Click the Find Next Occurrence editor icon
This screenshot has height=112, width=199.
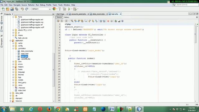(x=79, y=21)
